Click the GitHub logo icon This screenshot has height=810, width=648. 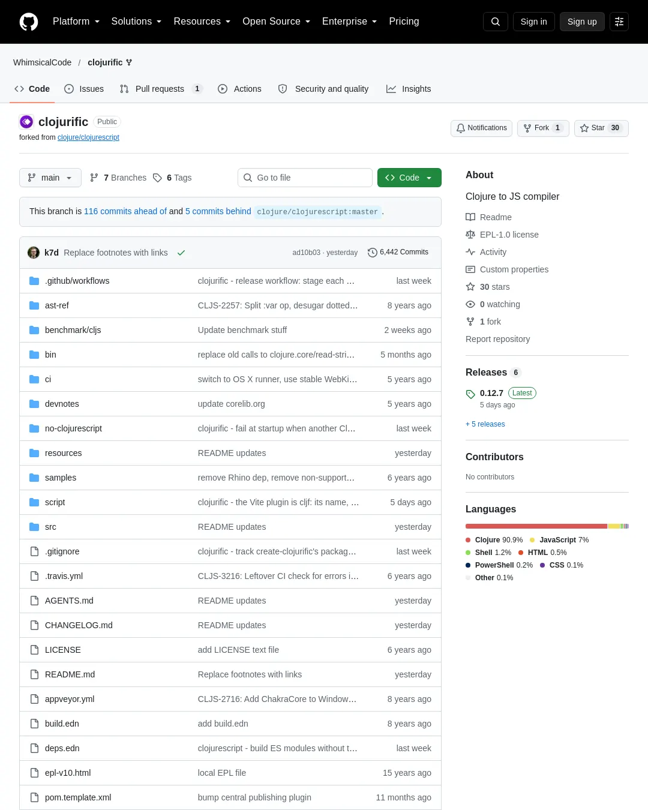[29, 22]
